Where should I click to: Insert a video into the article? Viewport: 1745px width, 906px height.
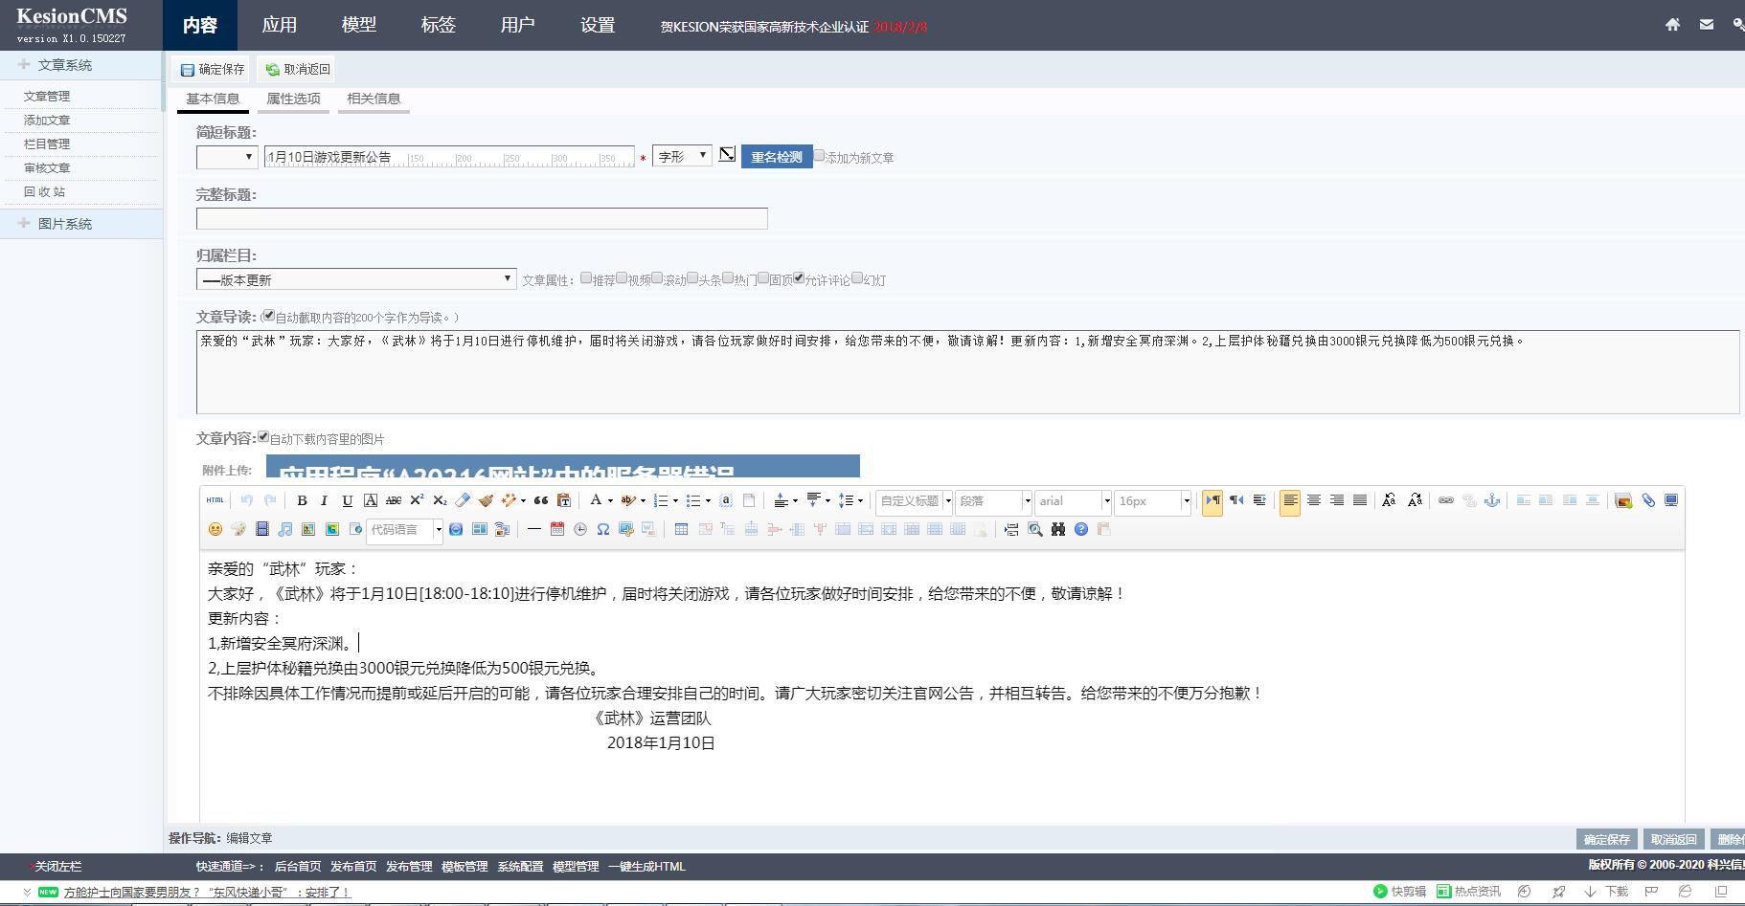(x=261, y=529)
